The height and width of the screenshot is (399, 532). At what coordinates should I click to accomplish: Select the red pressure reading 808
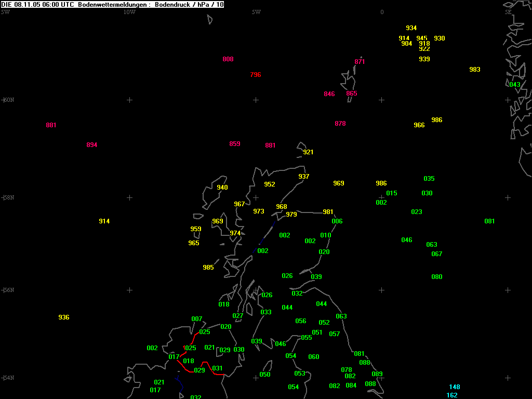point(228,59)
